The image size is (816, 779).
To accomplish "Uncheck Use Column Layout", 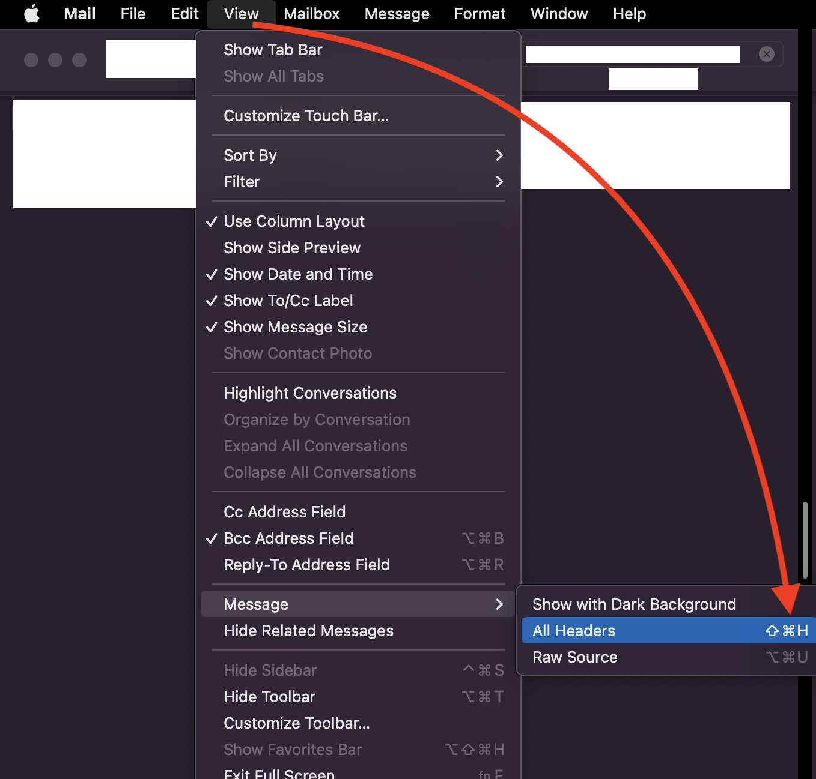I will 294,221.
